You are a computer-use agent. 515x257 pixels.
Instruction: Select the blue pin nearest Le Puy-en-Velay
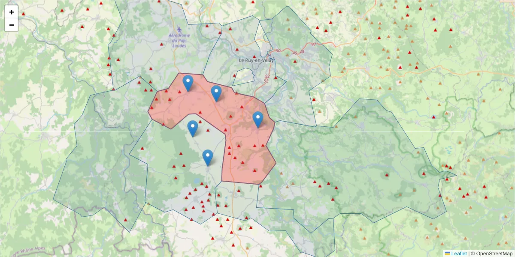pyautogui.click(x=217, y=91)
